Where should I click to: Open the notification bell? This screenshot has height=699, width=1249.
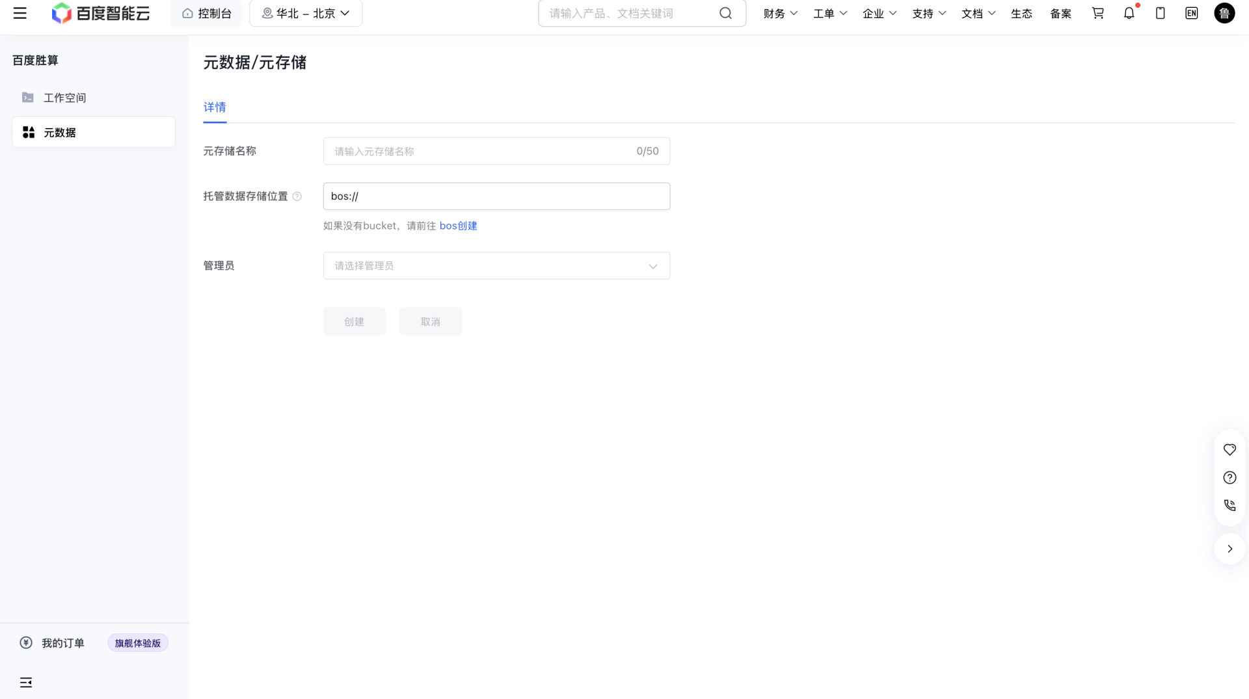(1129, 13)
